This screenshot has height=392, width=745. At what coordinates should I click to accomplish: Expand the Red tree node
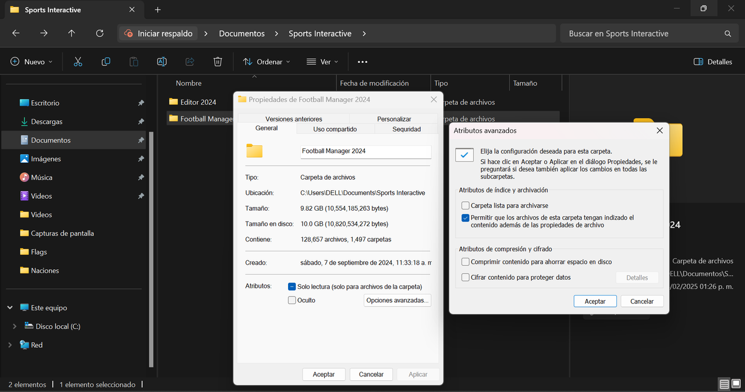point(10,345)
